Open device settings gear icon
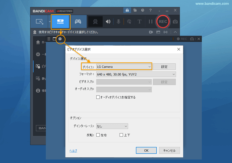Screen dimensions: 232x163 tap(60, 39)
